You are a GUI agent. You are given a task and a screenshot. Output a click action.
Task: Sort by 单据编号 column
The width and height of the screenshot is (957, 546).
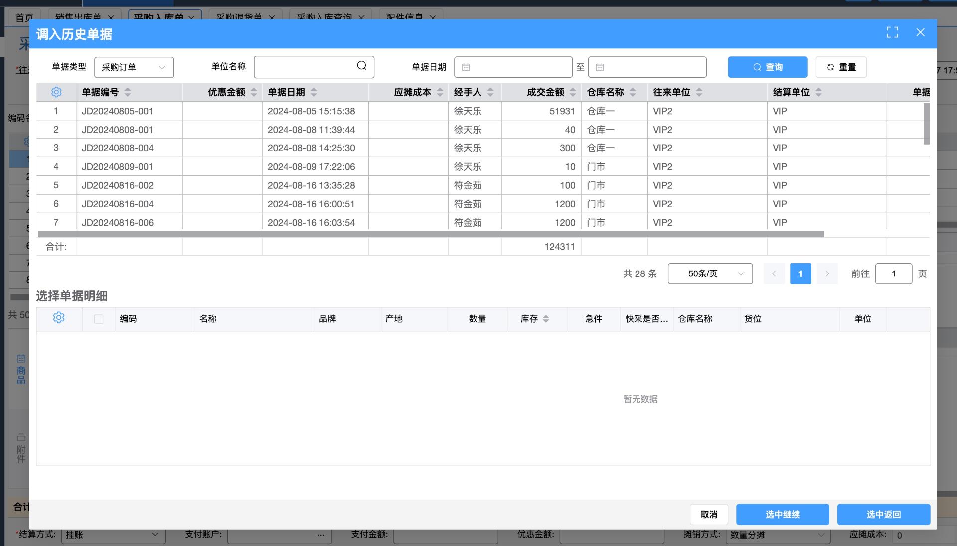pyautogui.click(x=128, y=92)
